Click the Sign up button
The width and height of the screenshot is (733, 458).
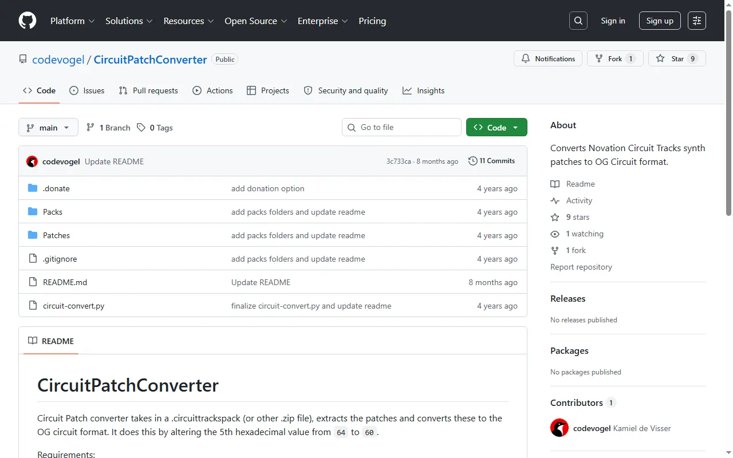(660, 21)
